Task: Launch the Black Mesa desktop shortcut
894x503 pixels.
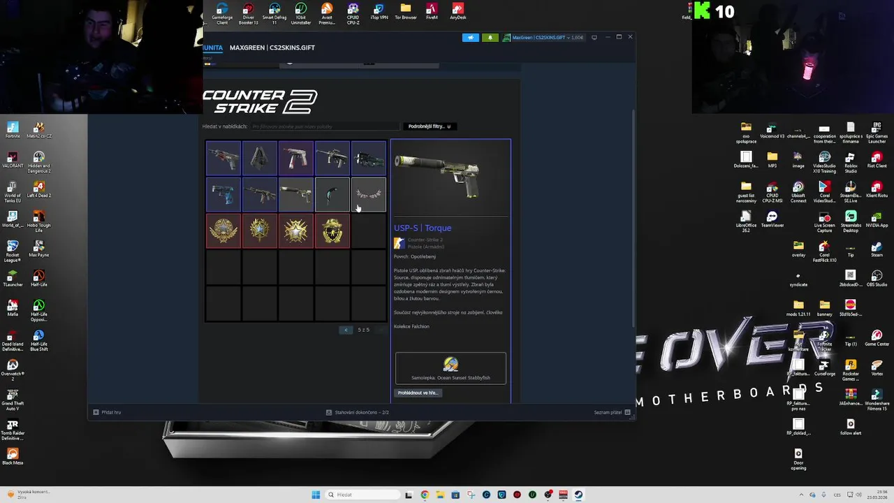Action: [x=13, y=456]
